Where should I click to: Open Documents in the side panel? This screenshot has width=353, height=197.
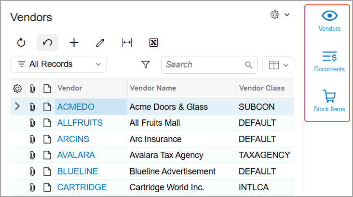329,62
